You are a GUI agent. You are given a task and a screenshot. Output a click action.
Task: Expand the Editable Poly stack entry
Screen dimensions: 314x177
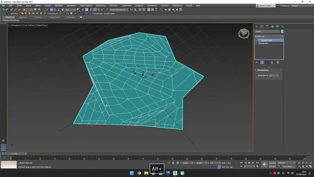pyautogui.click(x=256, y=43)
